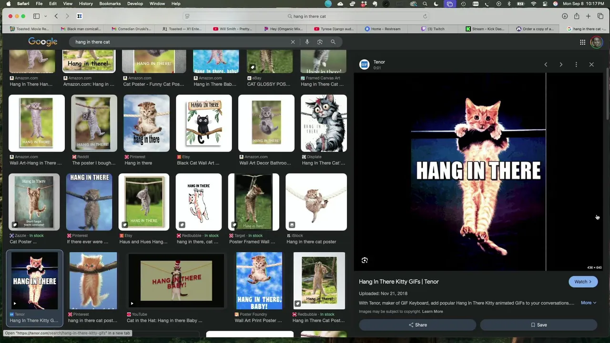Open the Wi-Fi status icon in the menu bar

coord(533,4)
